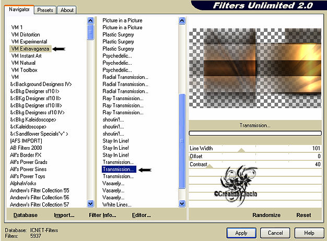The image size is (327, 241).
Task: Switch to the Presets tab
Action: [x=45, y=10]
